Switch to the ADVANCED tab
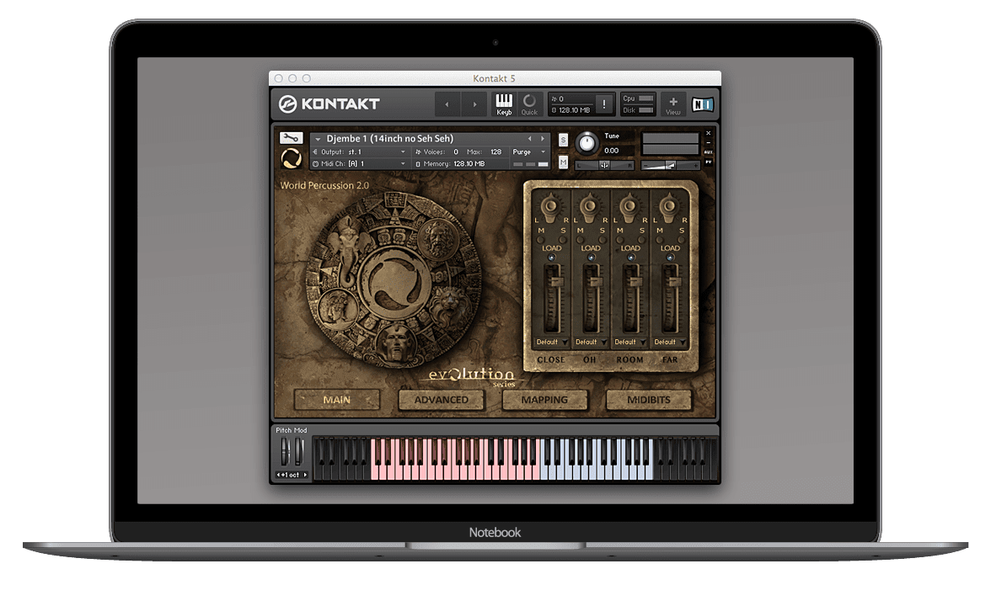Screen dimensions: 991x601 [442, 400]
